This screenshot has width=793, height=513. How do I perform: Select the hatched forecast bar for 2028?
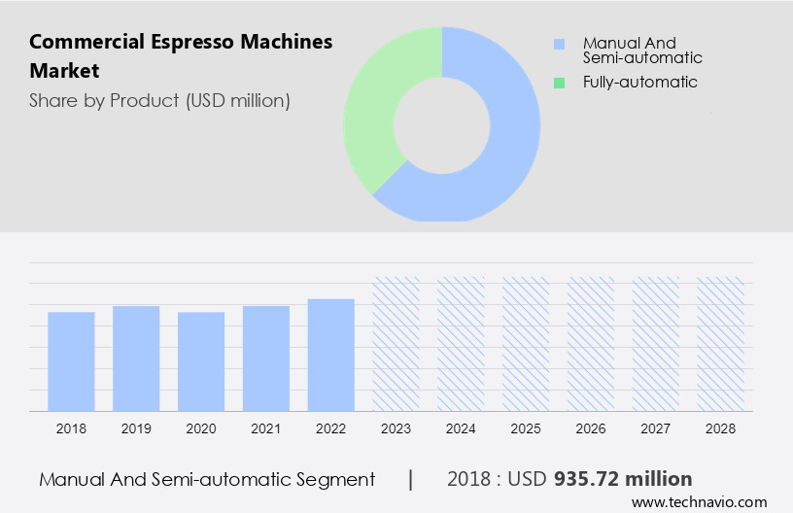pos(721,344)
